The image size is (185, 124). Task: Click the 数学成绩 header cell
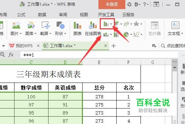[x=31, y=88]
